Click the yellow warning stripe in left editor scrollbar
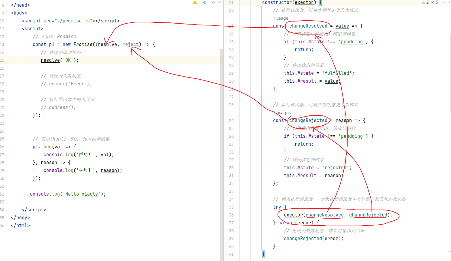This screenshot has width=451, height=261. click(221, 83)
